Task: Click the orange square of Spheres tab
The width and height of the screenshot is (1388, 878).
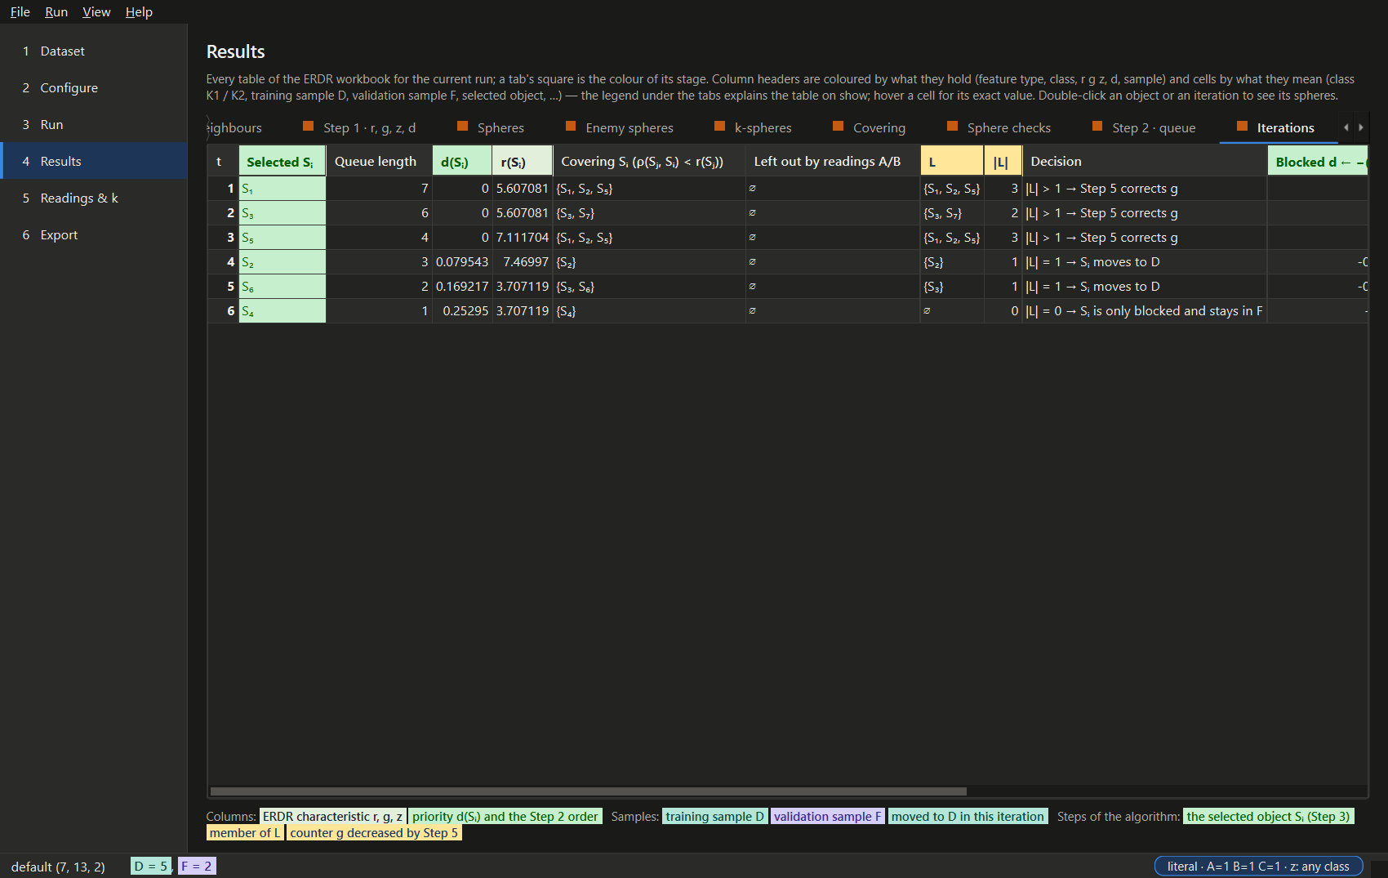Action: [x=462, y=126]
